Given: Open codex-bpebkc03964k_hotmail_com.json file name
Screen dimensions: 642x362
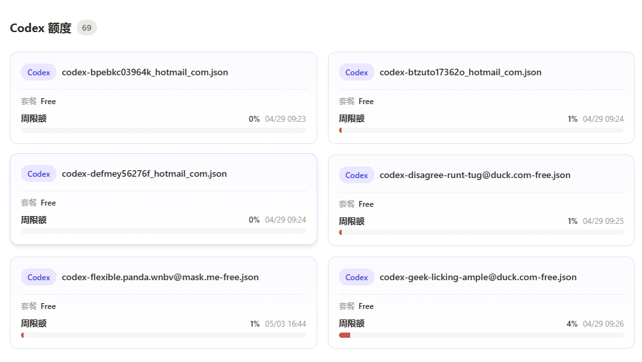Looking at the screenshot, I should click(145, 72).
